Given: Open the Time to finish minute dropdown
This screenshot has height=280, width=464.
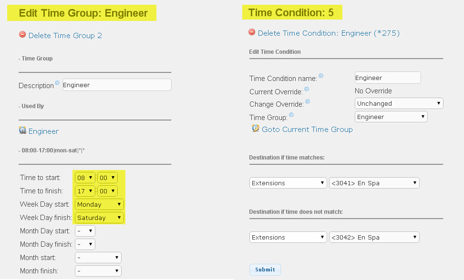Looking at the screenshot, I should point(107,191).
